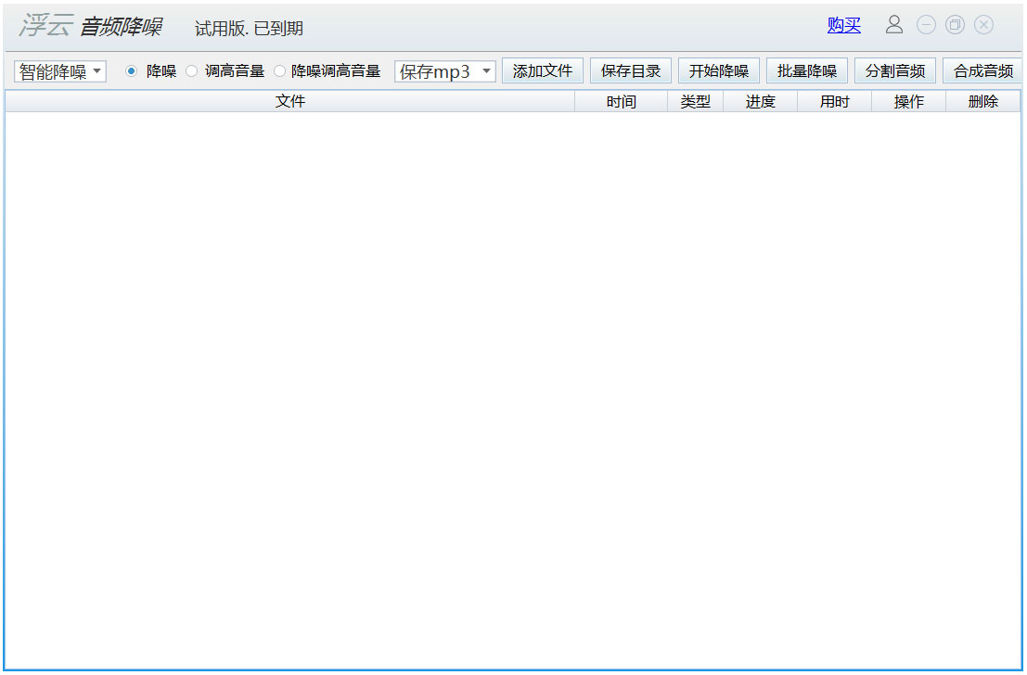Viewport: 1027px width, 675px height.
Task: Click the 添加文件 button
Action: (x=542, y=70)
